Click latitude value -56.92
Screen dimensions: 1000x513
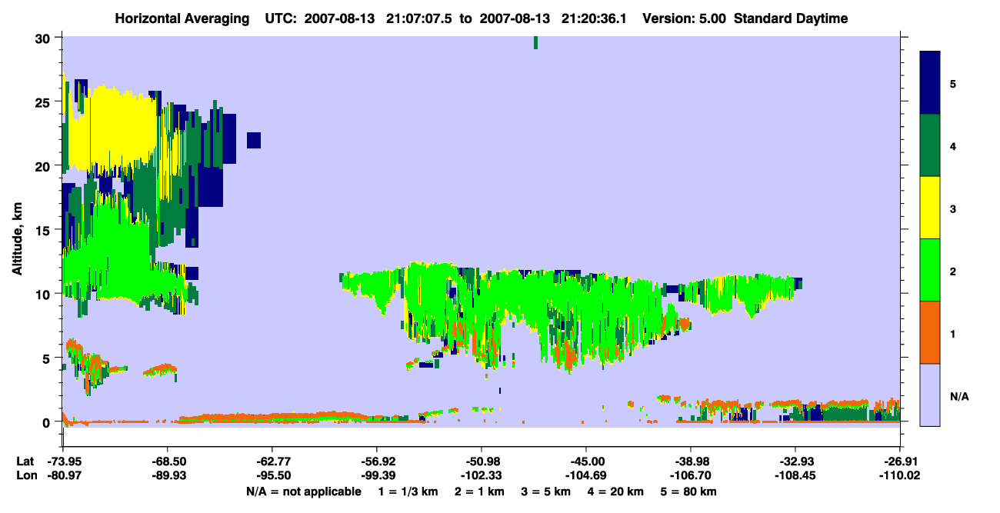pos(376,461)
